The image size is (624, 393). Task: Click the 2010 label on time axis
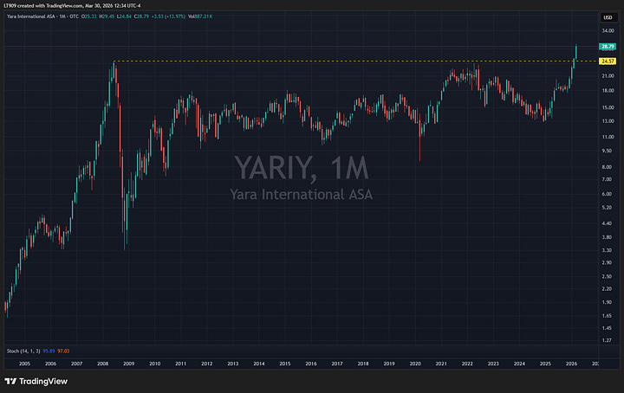155,364
